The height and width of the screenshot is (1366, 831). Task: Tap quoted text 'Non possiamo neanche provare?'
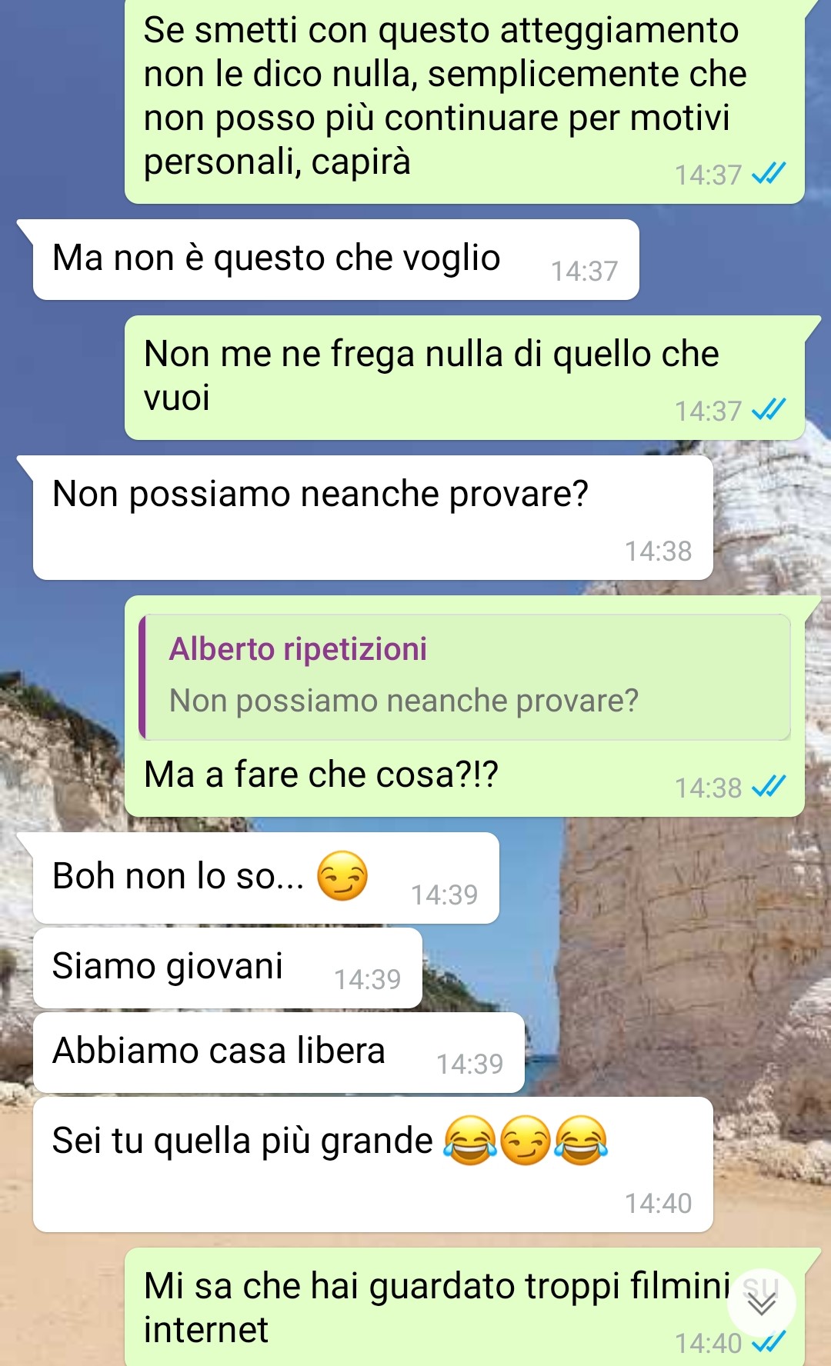pos(404,701)
